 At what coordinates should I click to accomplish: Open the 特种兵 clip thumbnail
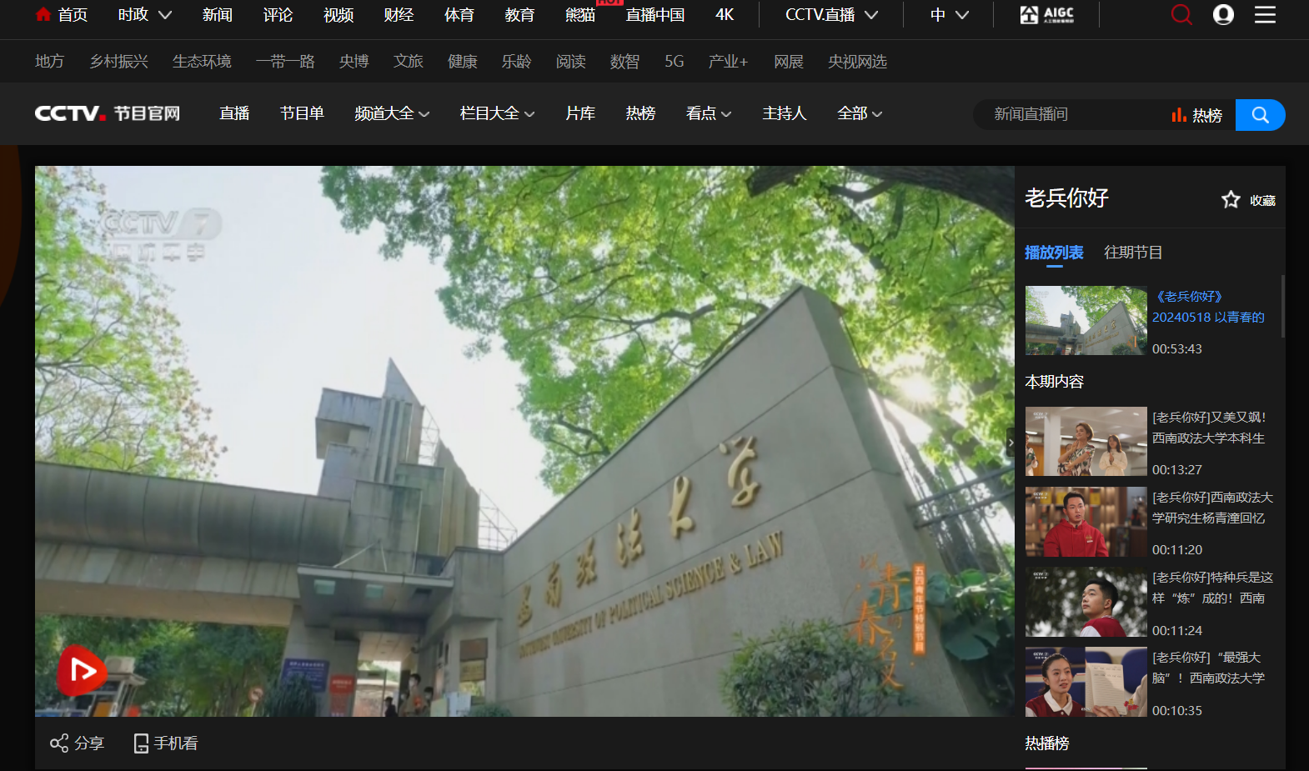point(1086,602)
